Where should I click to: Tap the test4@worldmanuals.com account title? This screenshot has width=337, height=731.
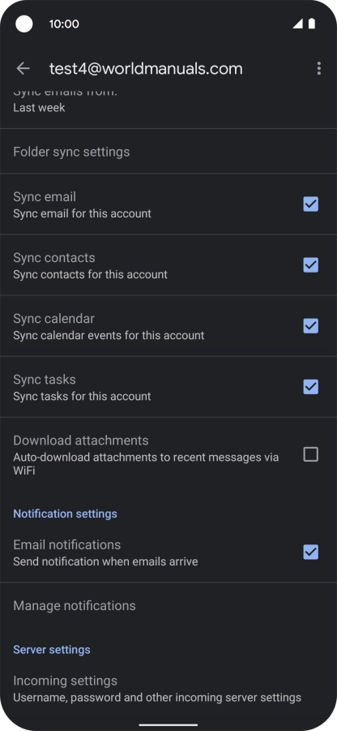[x=146, y=68]
